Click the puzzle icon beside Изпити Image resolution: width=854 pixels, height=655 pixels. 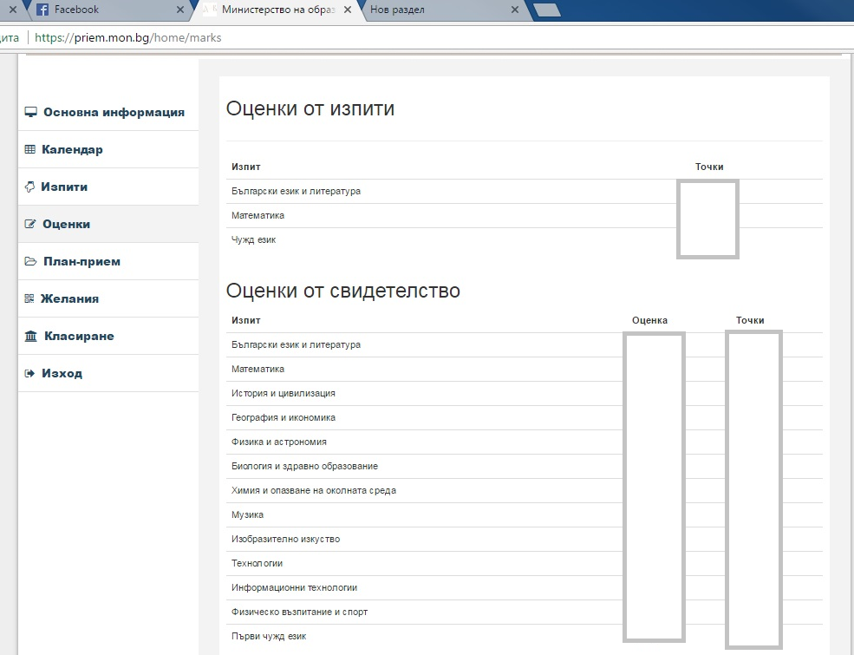pyautogui.click(x=29, y=187)
